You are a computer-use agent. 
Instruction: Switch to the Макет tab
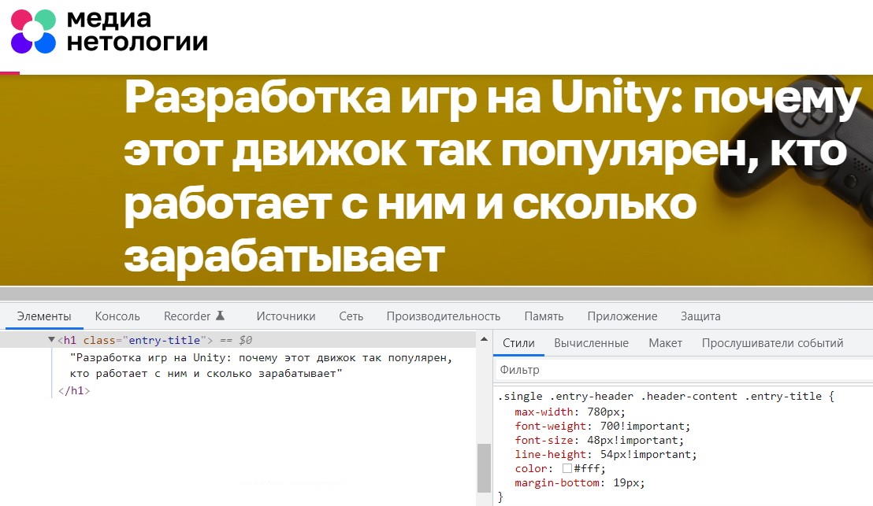pyautogui.click(x=664, y=343)
